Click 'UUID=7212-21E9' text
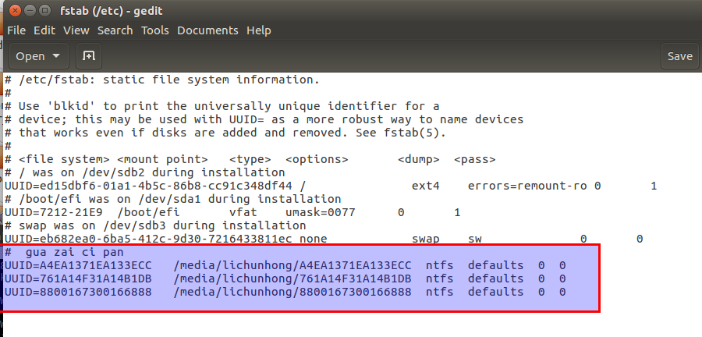The height and width of the screenshot is (337, 702). 53,212
